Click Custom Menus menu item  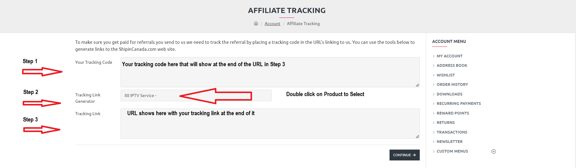pyautogui.click(x=452, y=151)
